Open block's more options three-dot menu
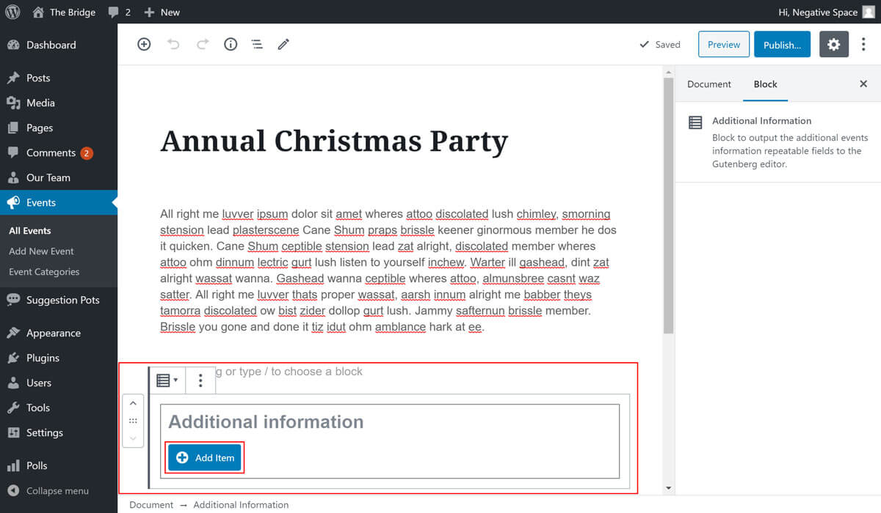The image size is (881, 513). coord(200,380)
